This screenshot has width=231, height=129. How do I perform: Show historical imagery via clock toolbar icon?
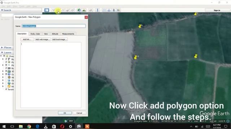click(79, 10)
